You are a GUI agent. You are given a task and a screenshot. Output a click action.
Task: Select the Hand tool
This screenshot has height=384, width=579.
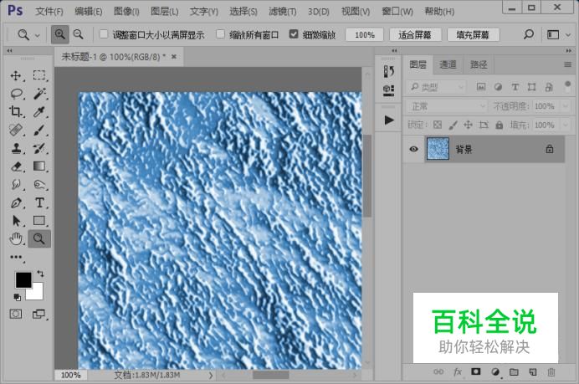tap(16, 239)
